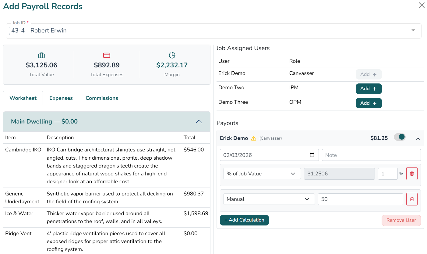Switch to the Commissions tab
The height and width of the screenshot is (254, 427).
click(x=102, y=98)
